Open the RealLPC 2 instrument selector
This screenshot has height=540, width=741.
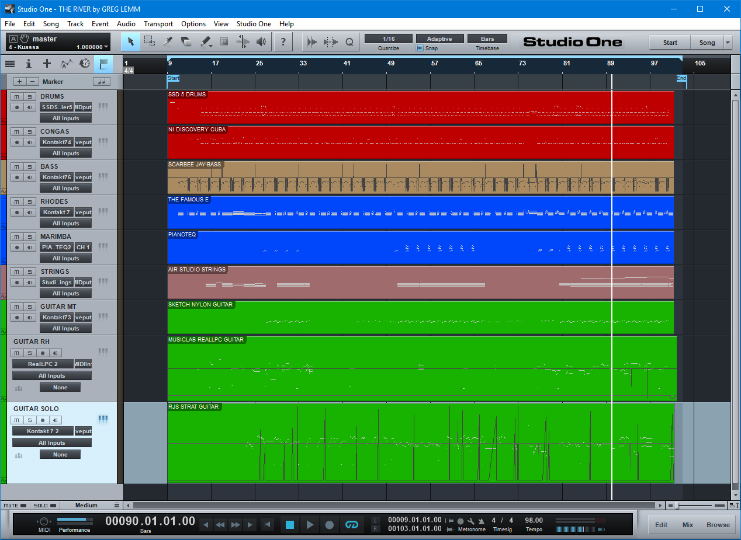(43, 364)
